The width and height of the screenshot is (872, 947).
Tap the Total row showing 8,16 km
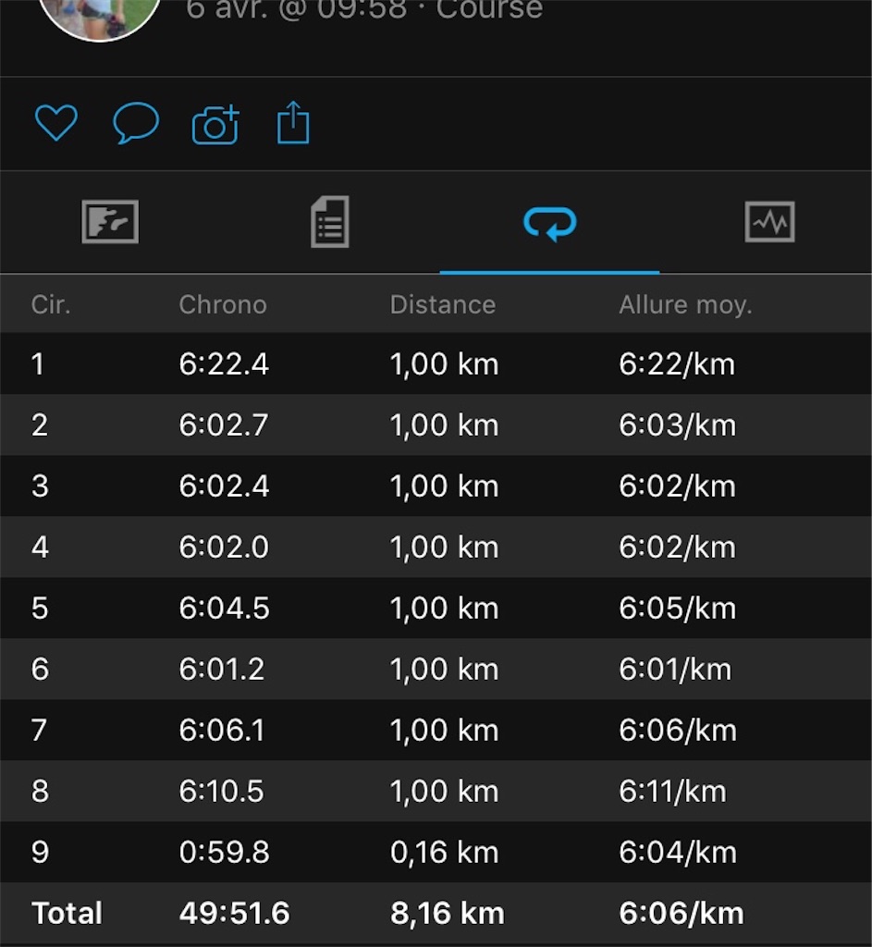[436, 913]
